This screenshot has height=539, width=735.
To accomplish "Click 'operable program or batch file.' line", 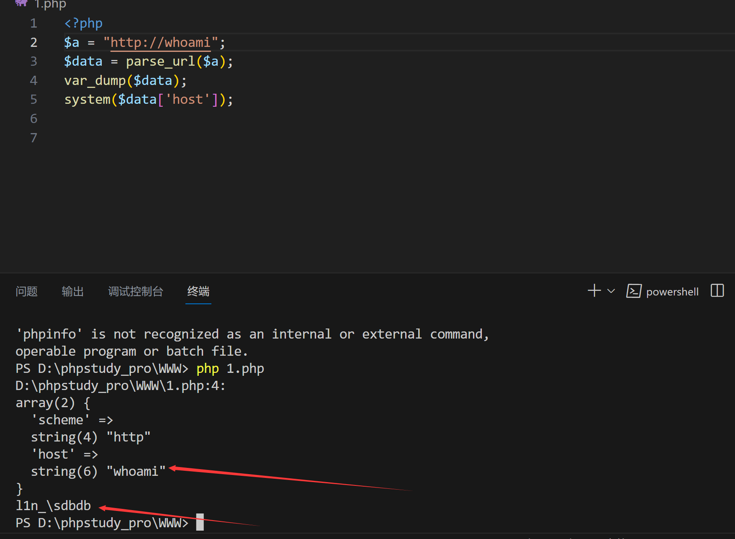I will tap(132, 352).
